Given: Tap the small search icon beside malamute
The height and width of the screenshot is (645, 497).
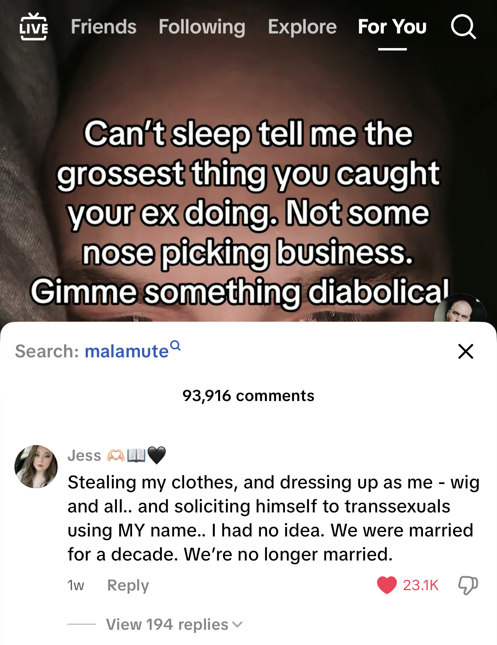Looking at the screenshot, I should tap(175, 345).
